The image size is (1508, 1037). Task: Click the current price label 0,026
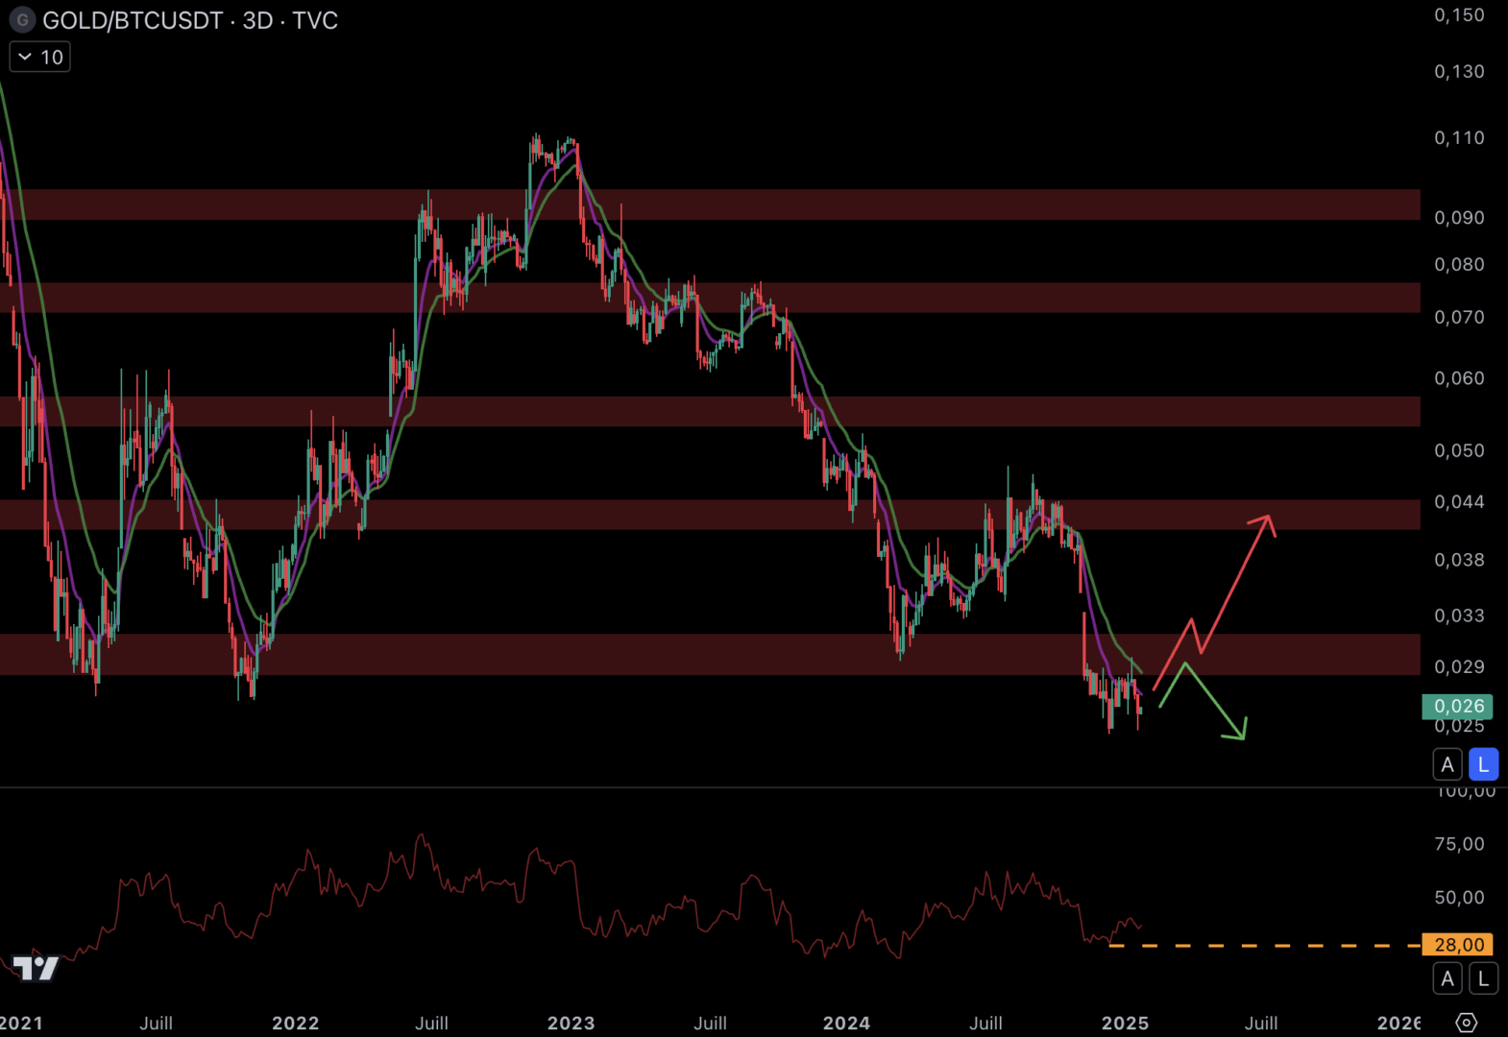(1457, 707)
